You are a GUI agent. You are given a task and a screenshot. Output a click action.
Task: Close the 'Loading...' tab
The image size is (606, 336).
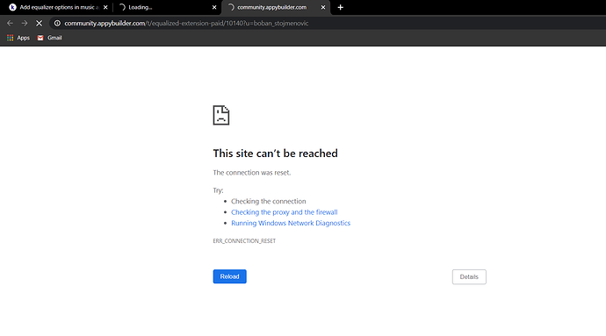click(214, 7)
